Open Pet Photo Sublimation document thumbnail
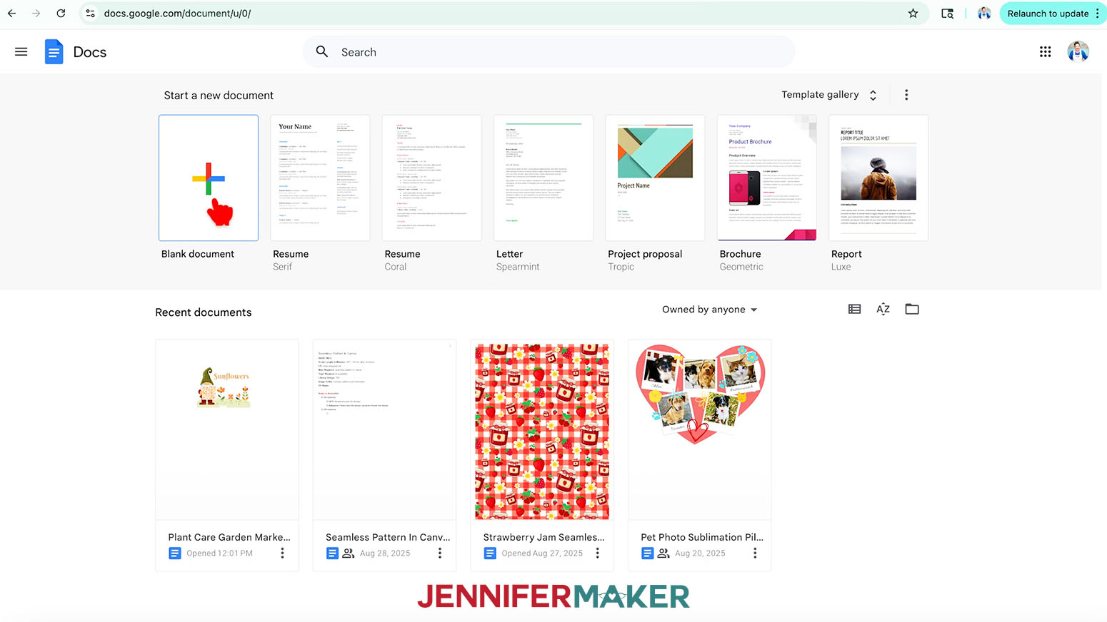The image size is (1107, 622). (700, 430)
